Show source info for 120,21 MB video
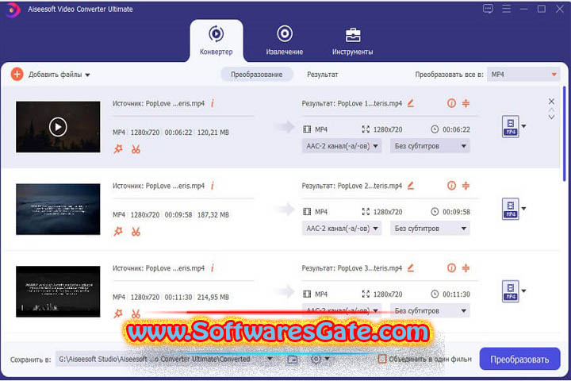 213,103
